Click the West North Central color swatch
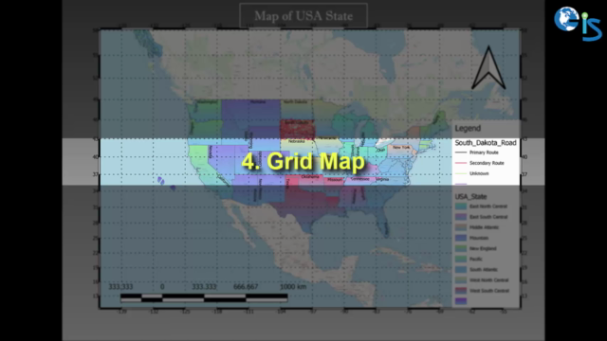 point(461,280)
